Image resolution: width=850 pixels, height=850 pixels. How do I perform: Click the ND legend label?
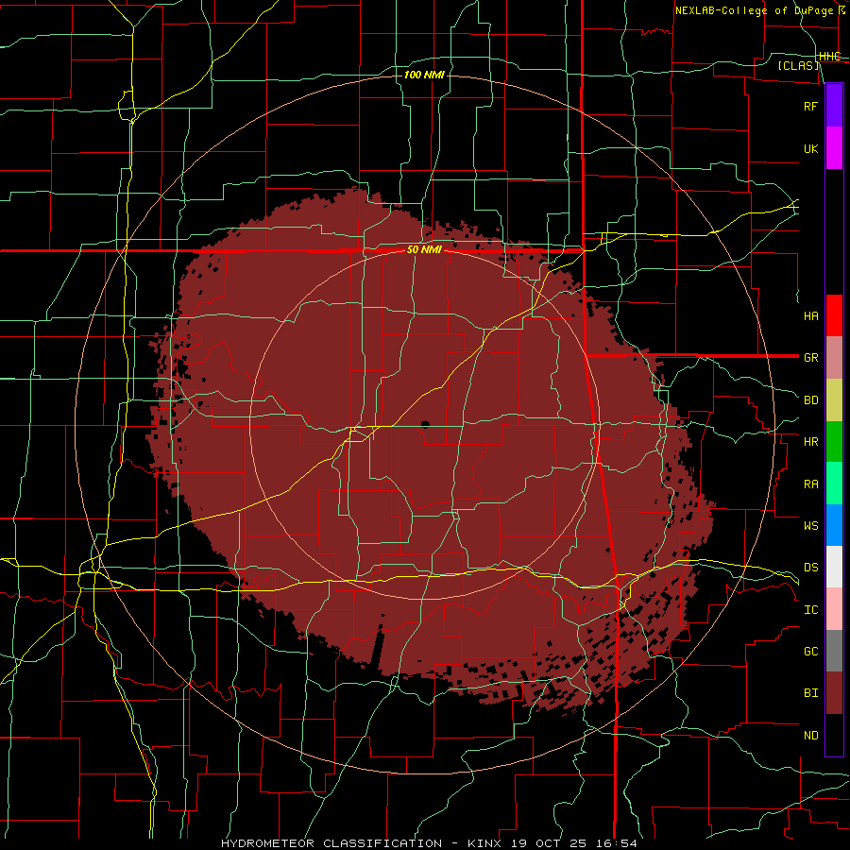(x=811, y=736)
